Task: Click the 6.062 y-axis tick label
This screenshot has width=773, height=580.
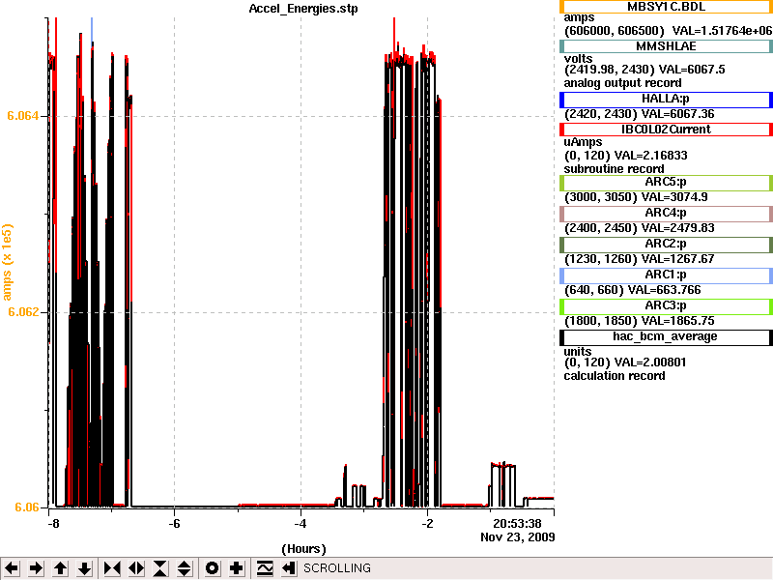Action: [22, 312]
